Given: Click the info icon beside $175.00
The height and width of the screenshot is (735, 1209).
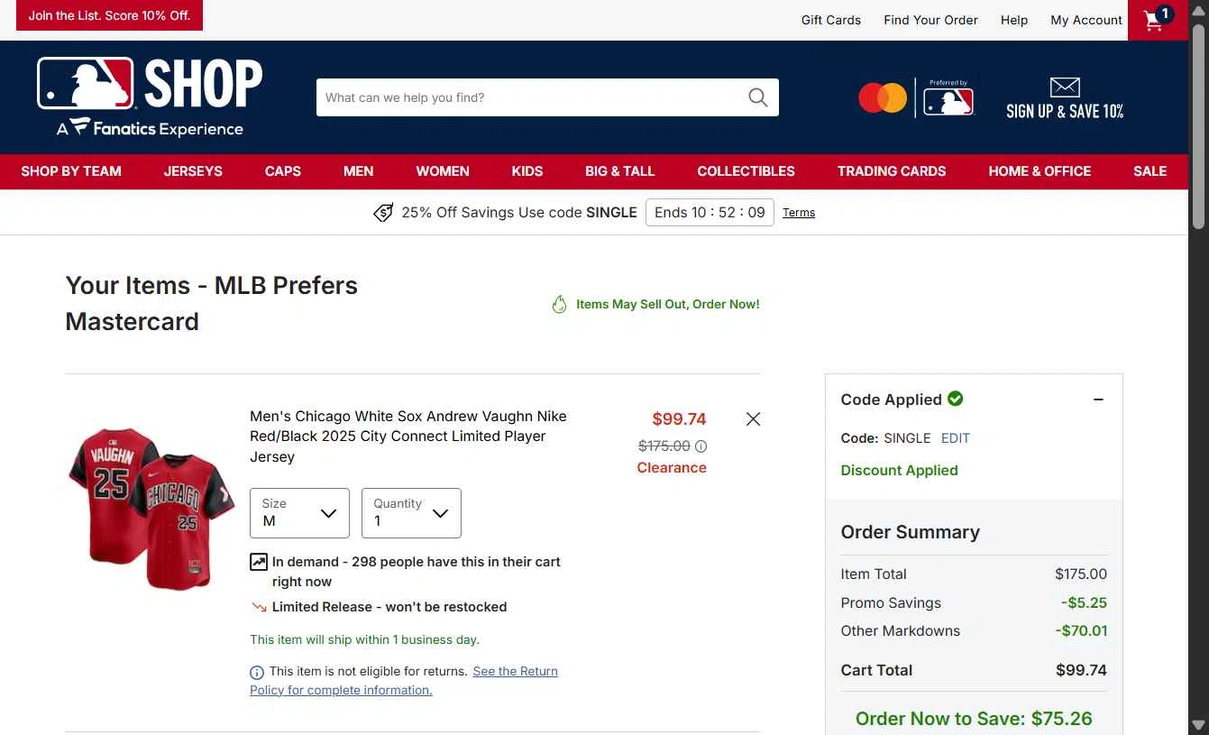Looking at the screenshot, I should [x=701, y=446].
